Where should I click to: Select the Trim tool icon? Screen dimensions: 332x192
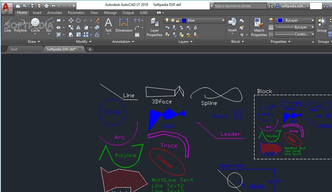pos(86,20)
